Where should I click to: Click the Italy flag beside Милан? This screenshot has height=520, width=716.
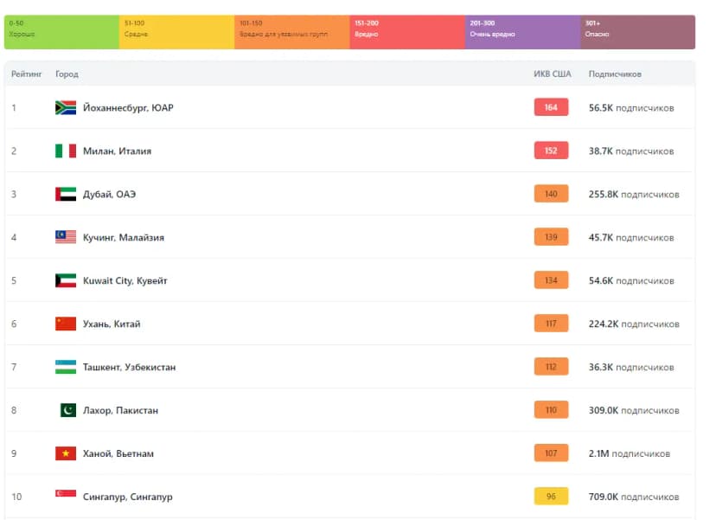tap(66, 151)
